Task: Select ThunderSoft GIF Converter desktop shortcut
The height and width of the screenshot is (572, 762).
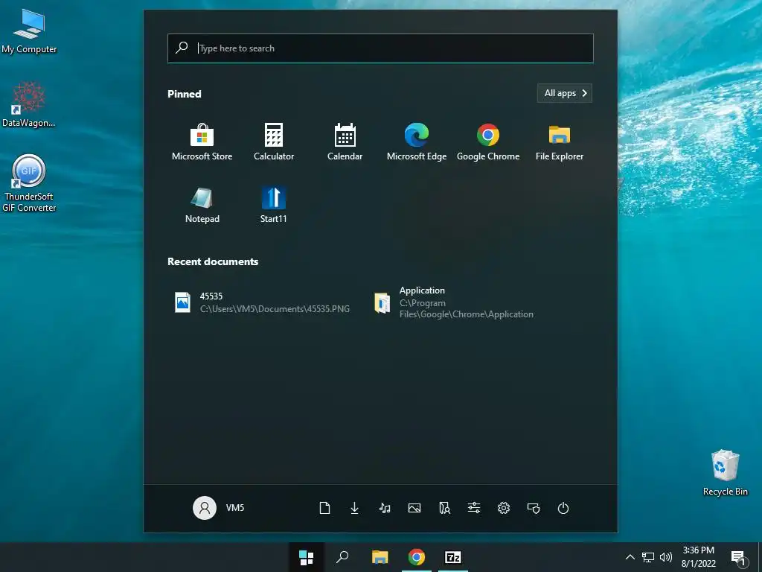Action: coord(29,183)
